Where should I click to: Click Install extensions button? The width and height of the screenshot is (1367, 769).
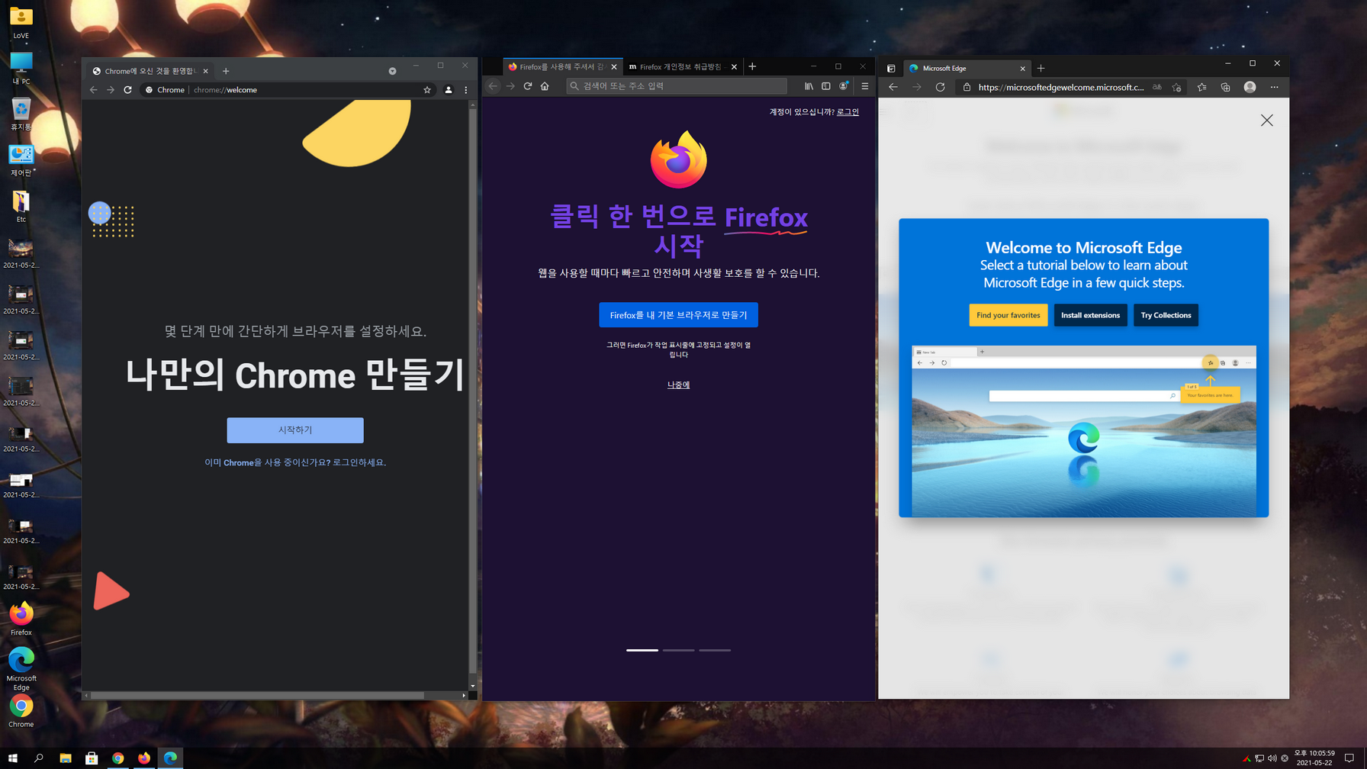click(1091, 315)
